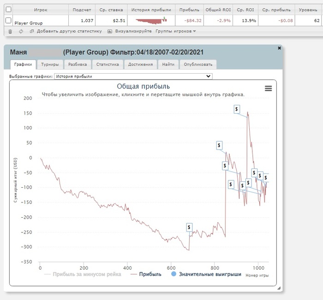Screen dimensions: 323x300
Task: Sort by Прибыль column header
Action: click(189, 10)
